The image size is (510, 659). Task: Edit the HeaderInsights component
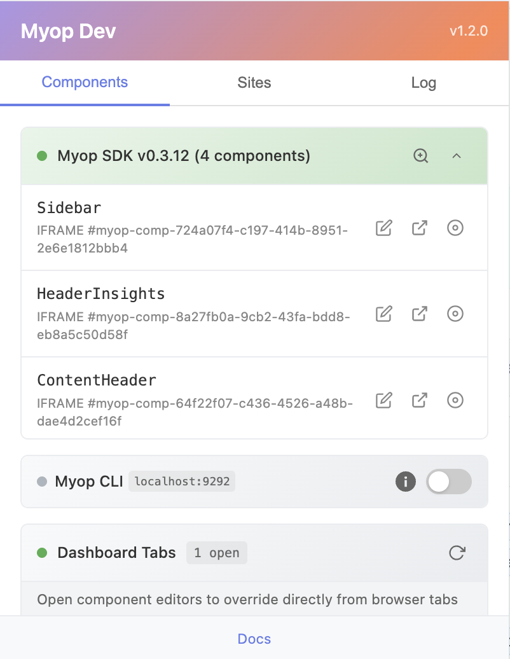click(x=383, y=314)
